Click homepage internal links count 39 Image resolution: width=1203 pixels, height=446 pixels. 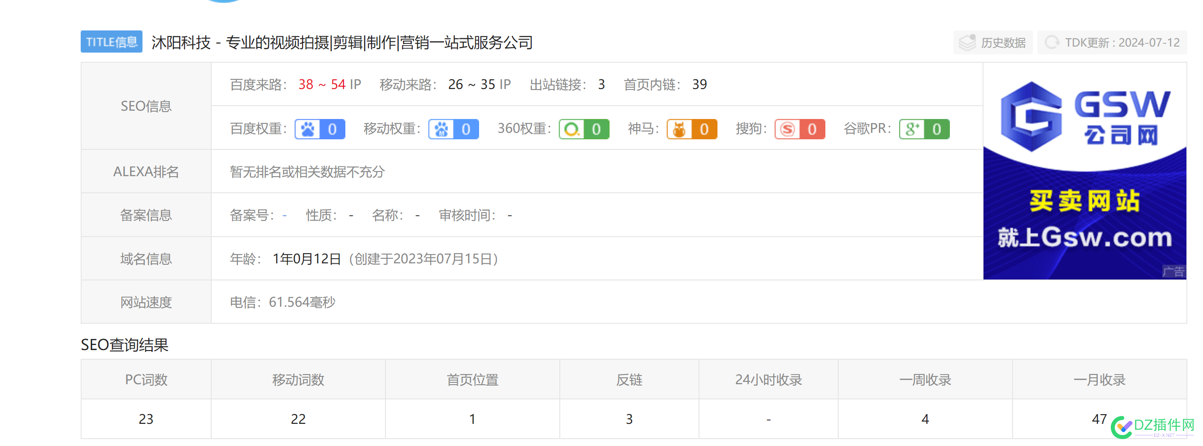(x=699, y=84)
